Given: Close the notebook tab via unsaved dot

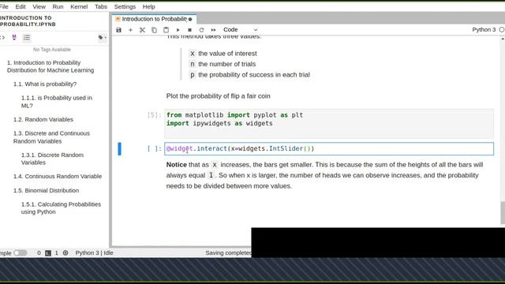Looking at the screenshot, I should pyautogui.click(x=190, y=19).
